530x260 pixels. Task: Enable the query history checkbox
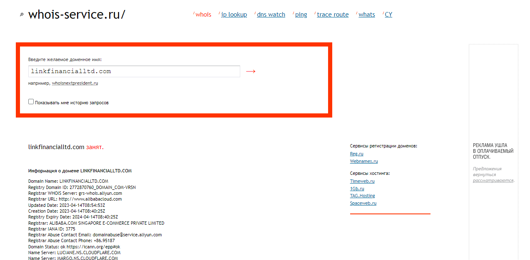[x=31, y=102]
